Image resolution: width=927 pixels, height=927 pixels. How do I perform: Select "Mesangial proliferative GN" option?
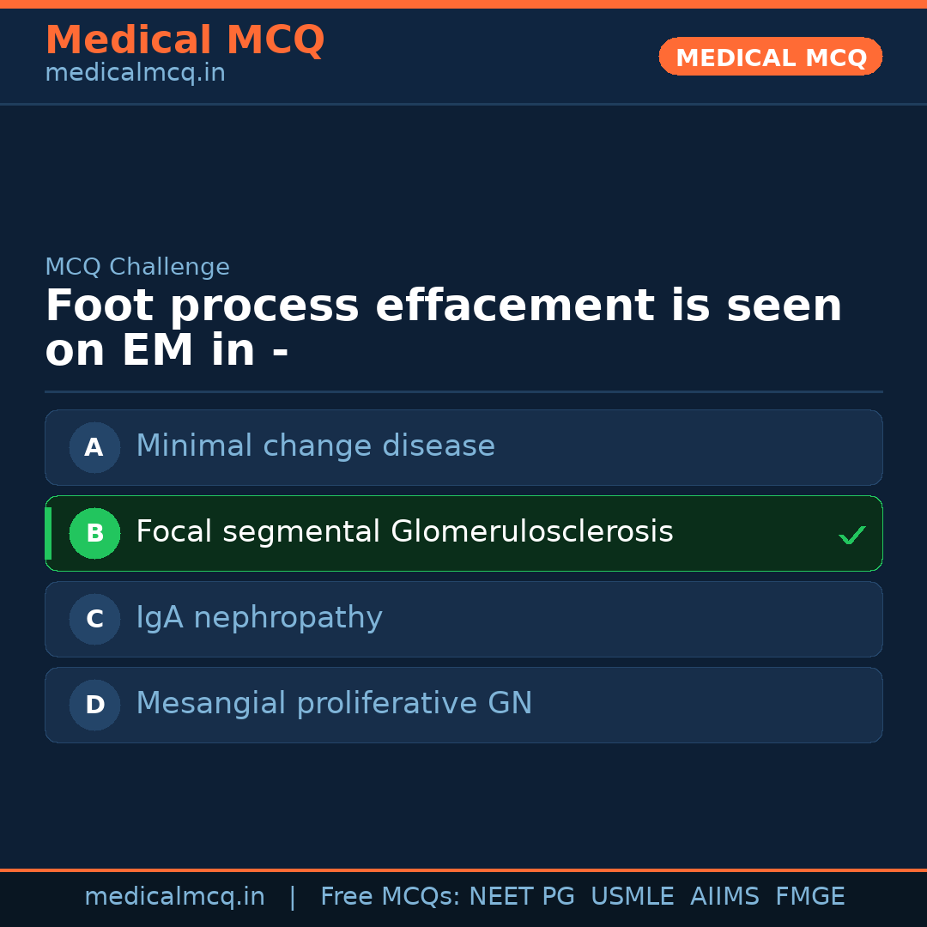coord(334,704)
